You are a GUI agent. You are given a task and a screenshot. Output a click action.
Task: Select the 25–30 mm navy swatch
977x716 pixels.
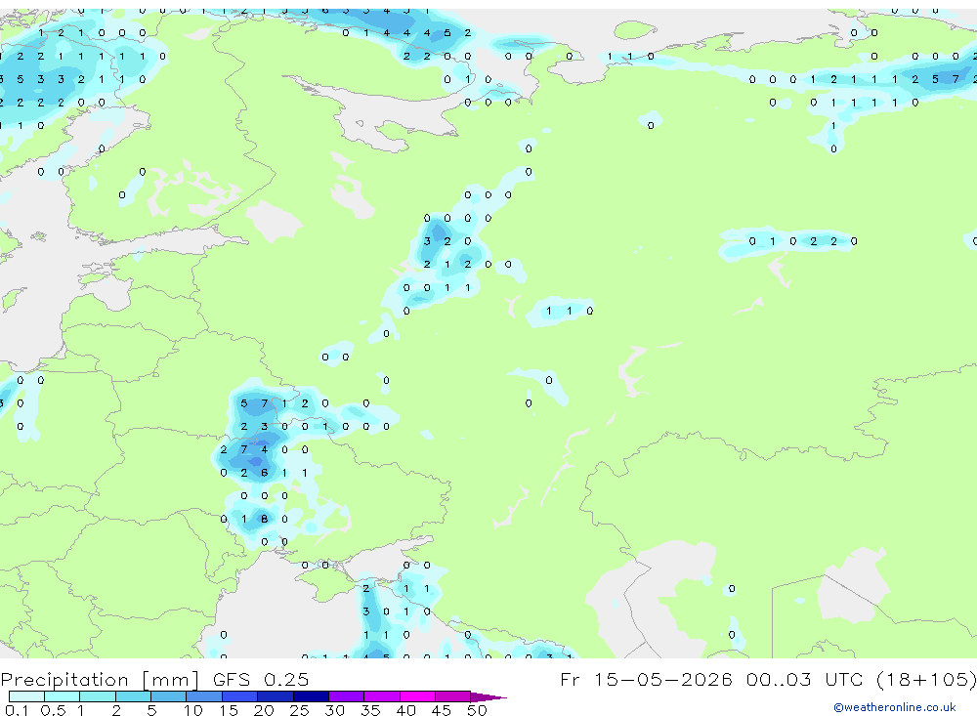pos(311,696)
